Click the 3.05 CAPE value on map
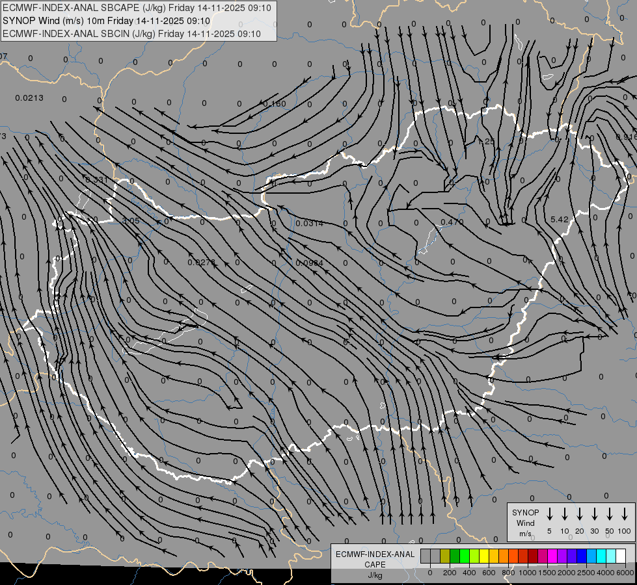Viewport: 637px width, 585px height. click(x=131, y=221)
